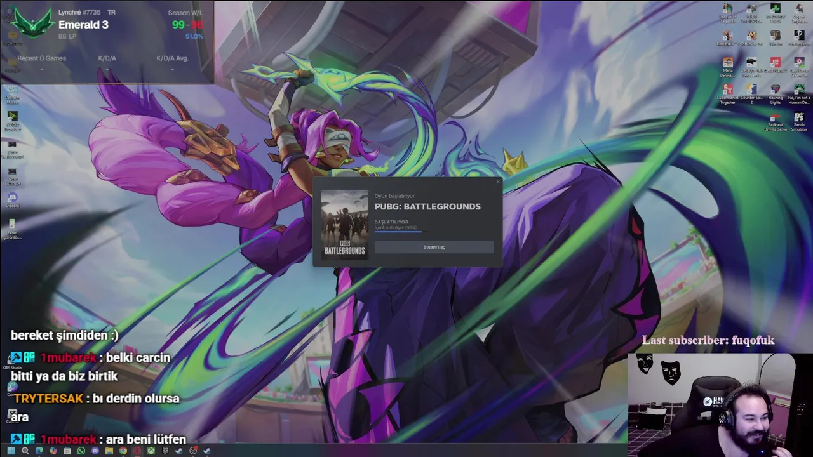This screenshot has height=457, width=813.
Task: Click chat username TRYTERSAK
Action: pos(48,399)
